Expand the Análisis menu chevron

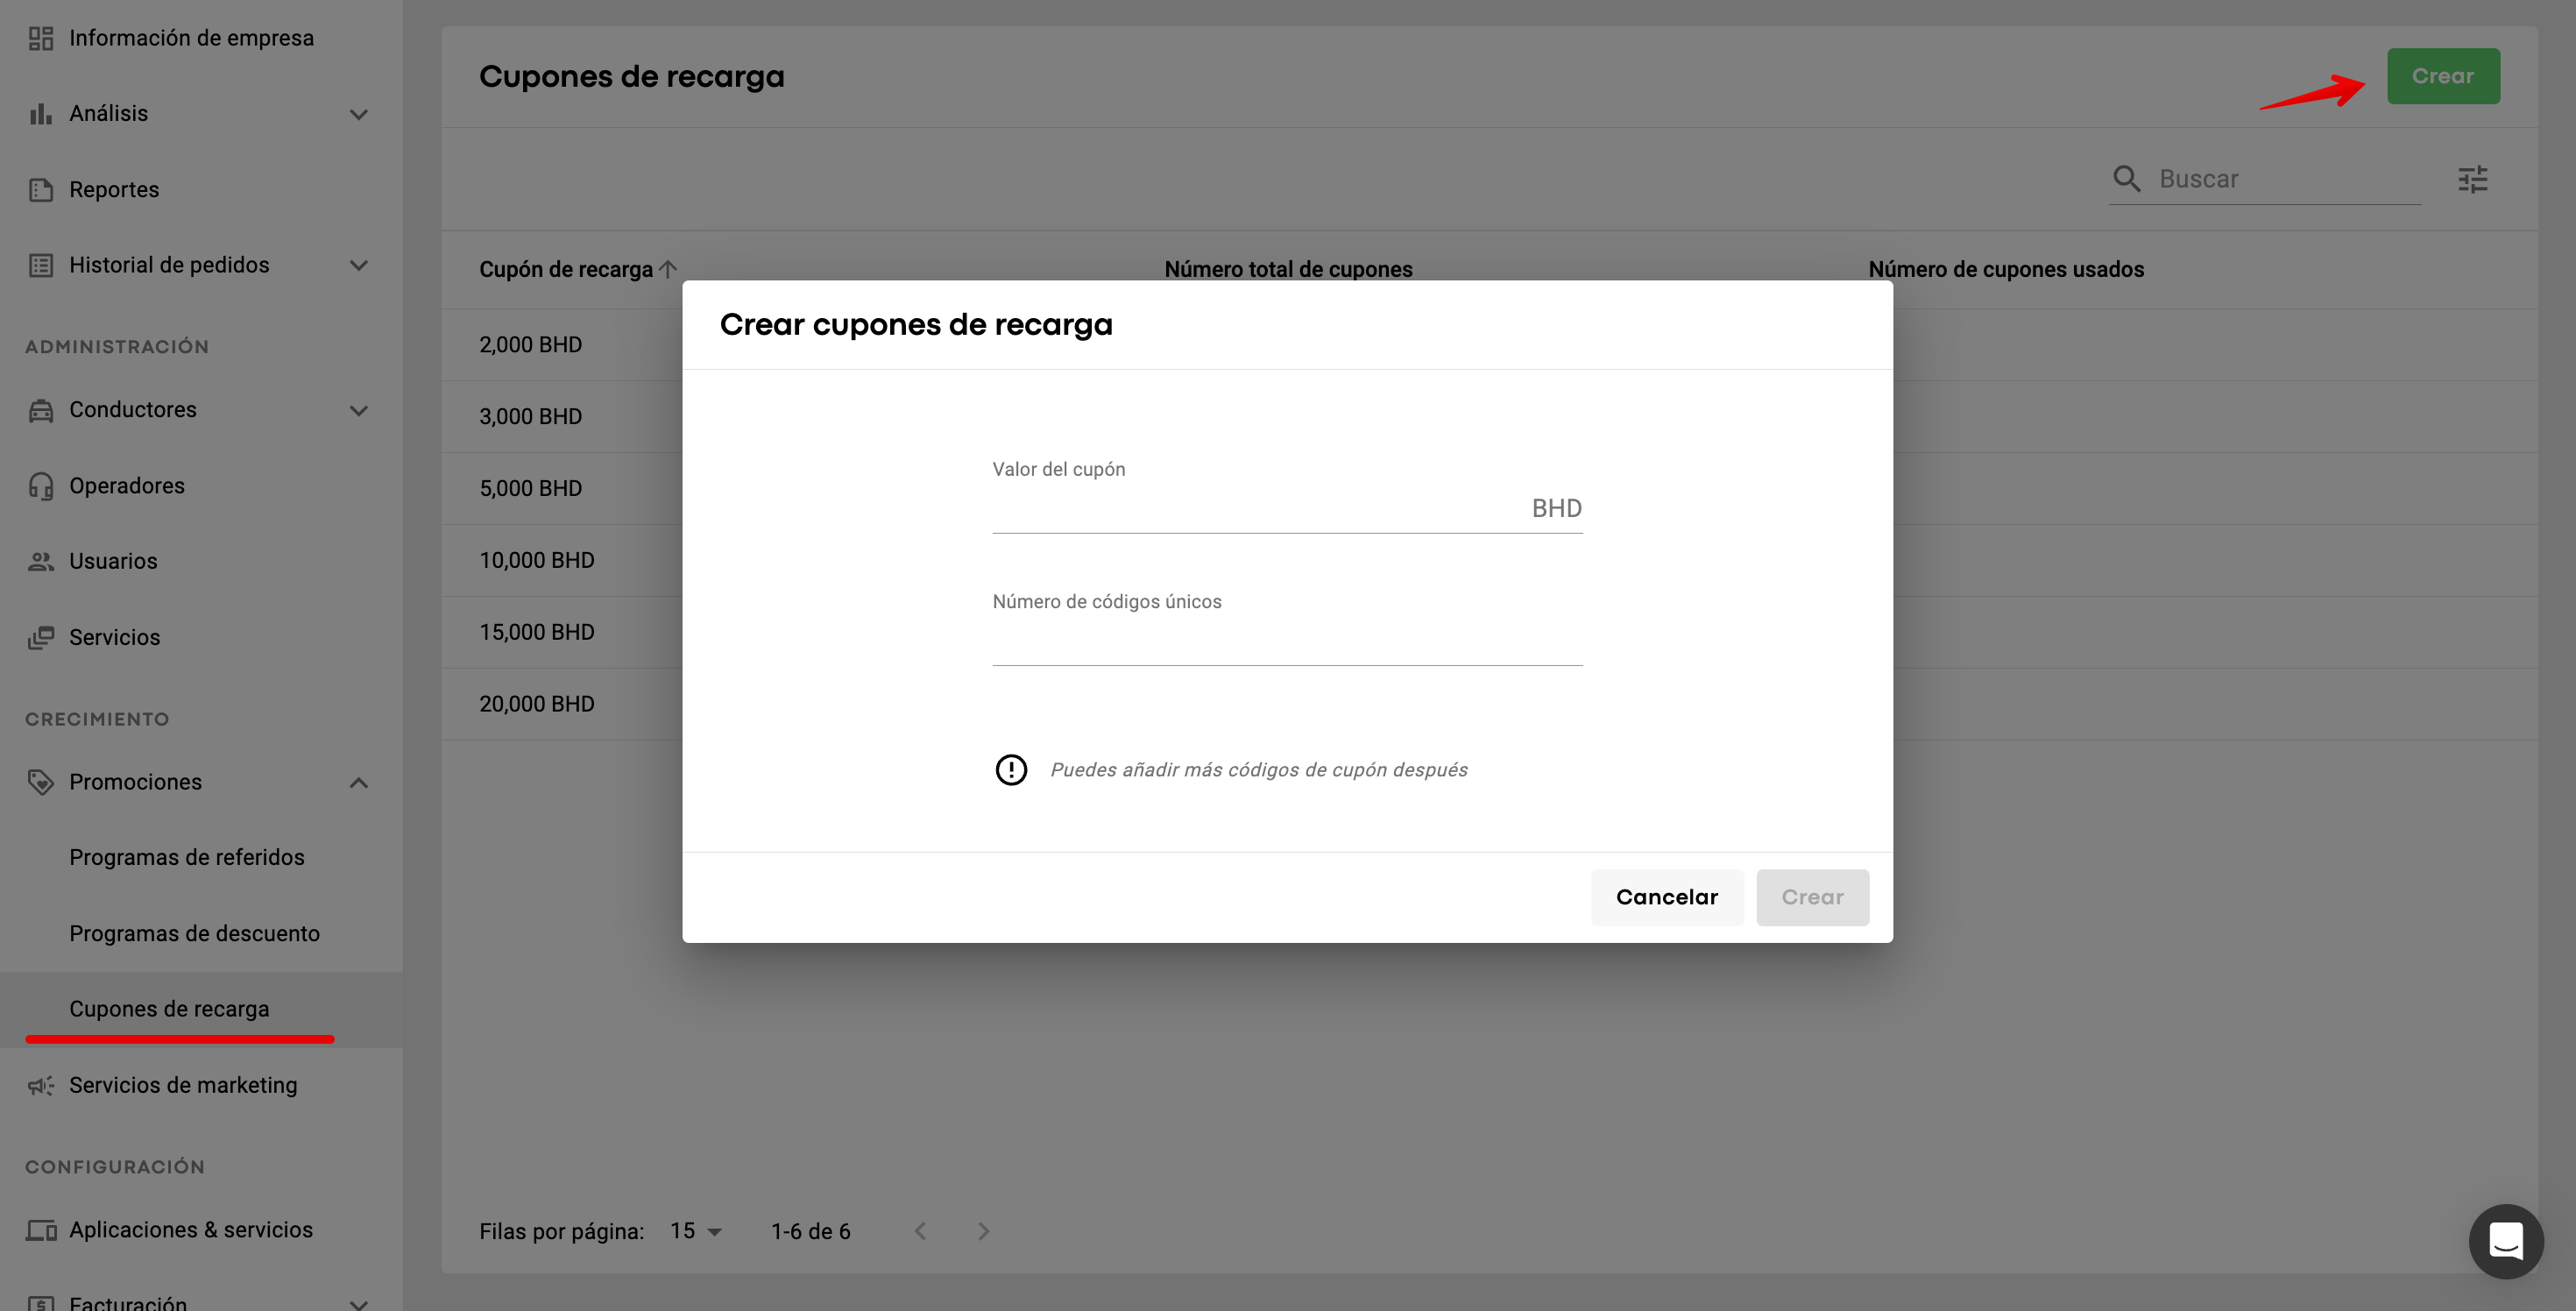click(359, 114)
